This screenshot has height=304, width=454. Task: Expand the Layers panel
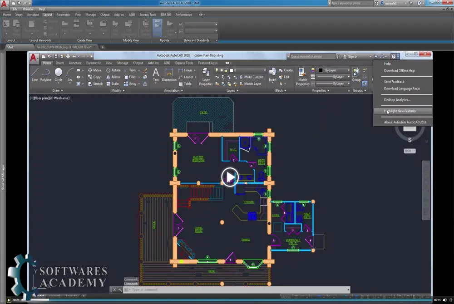[x=232, y=91]
